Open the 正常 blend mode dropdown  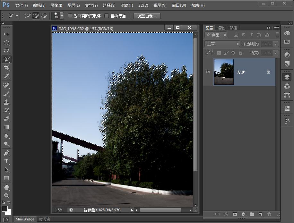tap(222, 44)
